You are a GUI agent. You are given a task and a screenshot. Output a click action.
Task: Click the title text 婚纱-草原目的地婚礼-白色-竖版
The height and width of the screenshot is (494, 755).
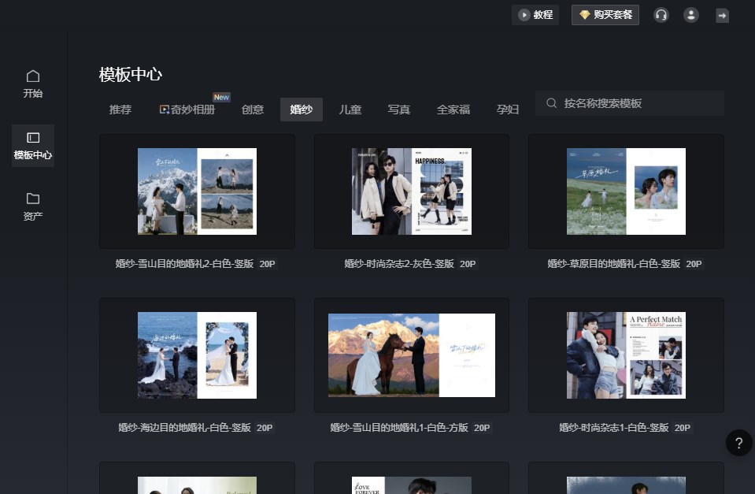coord(614,264)
